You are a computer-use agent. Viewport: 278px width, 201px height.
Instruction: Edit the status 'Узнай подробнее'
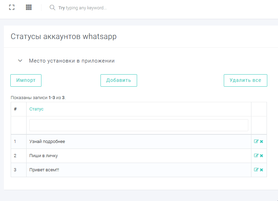pyautogui.click(x=256, y=141)
